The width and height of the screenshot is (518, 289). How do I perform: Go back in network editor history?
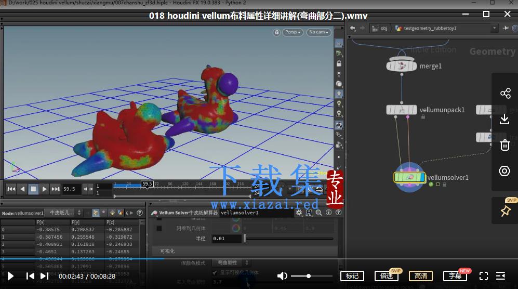click(353, 29)
